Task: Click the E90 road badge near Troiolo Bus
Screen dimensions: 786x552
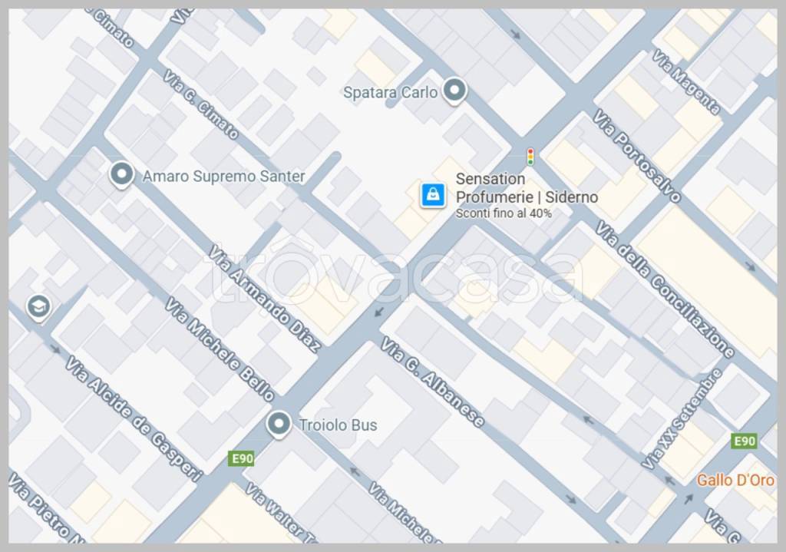Action: coord(242,458)
